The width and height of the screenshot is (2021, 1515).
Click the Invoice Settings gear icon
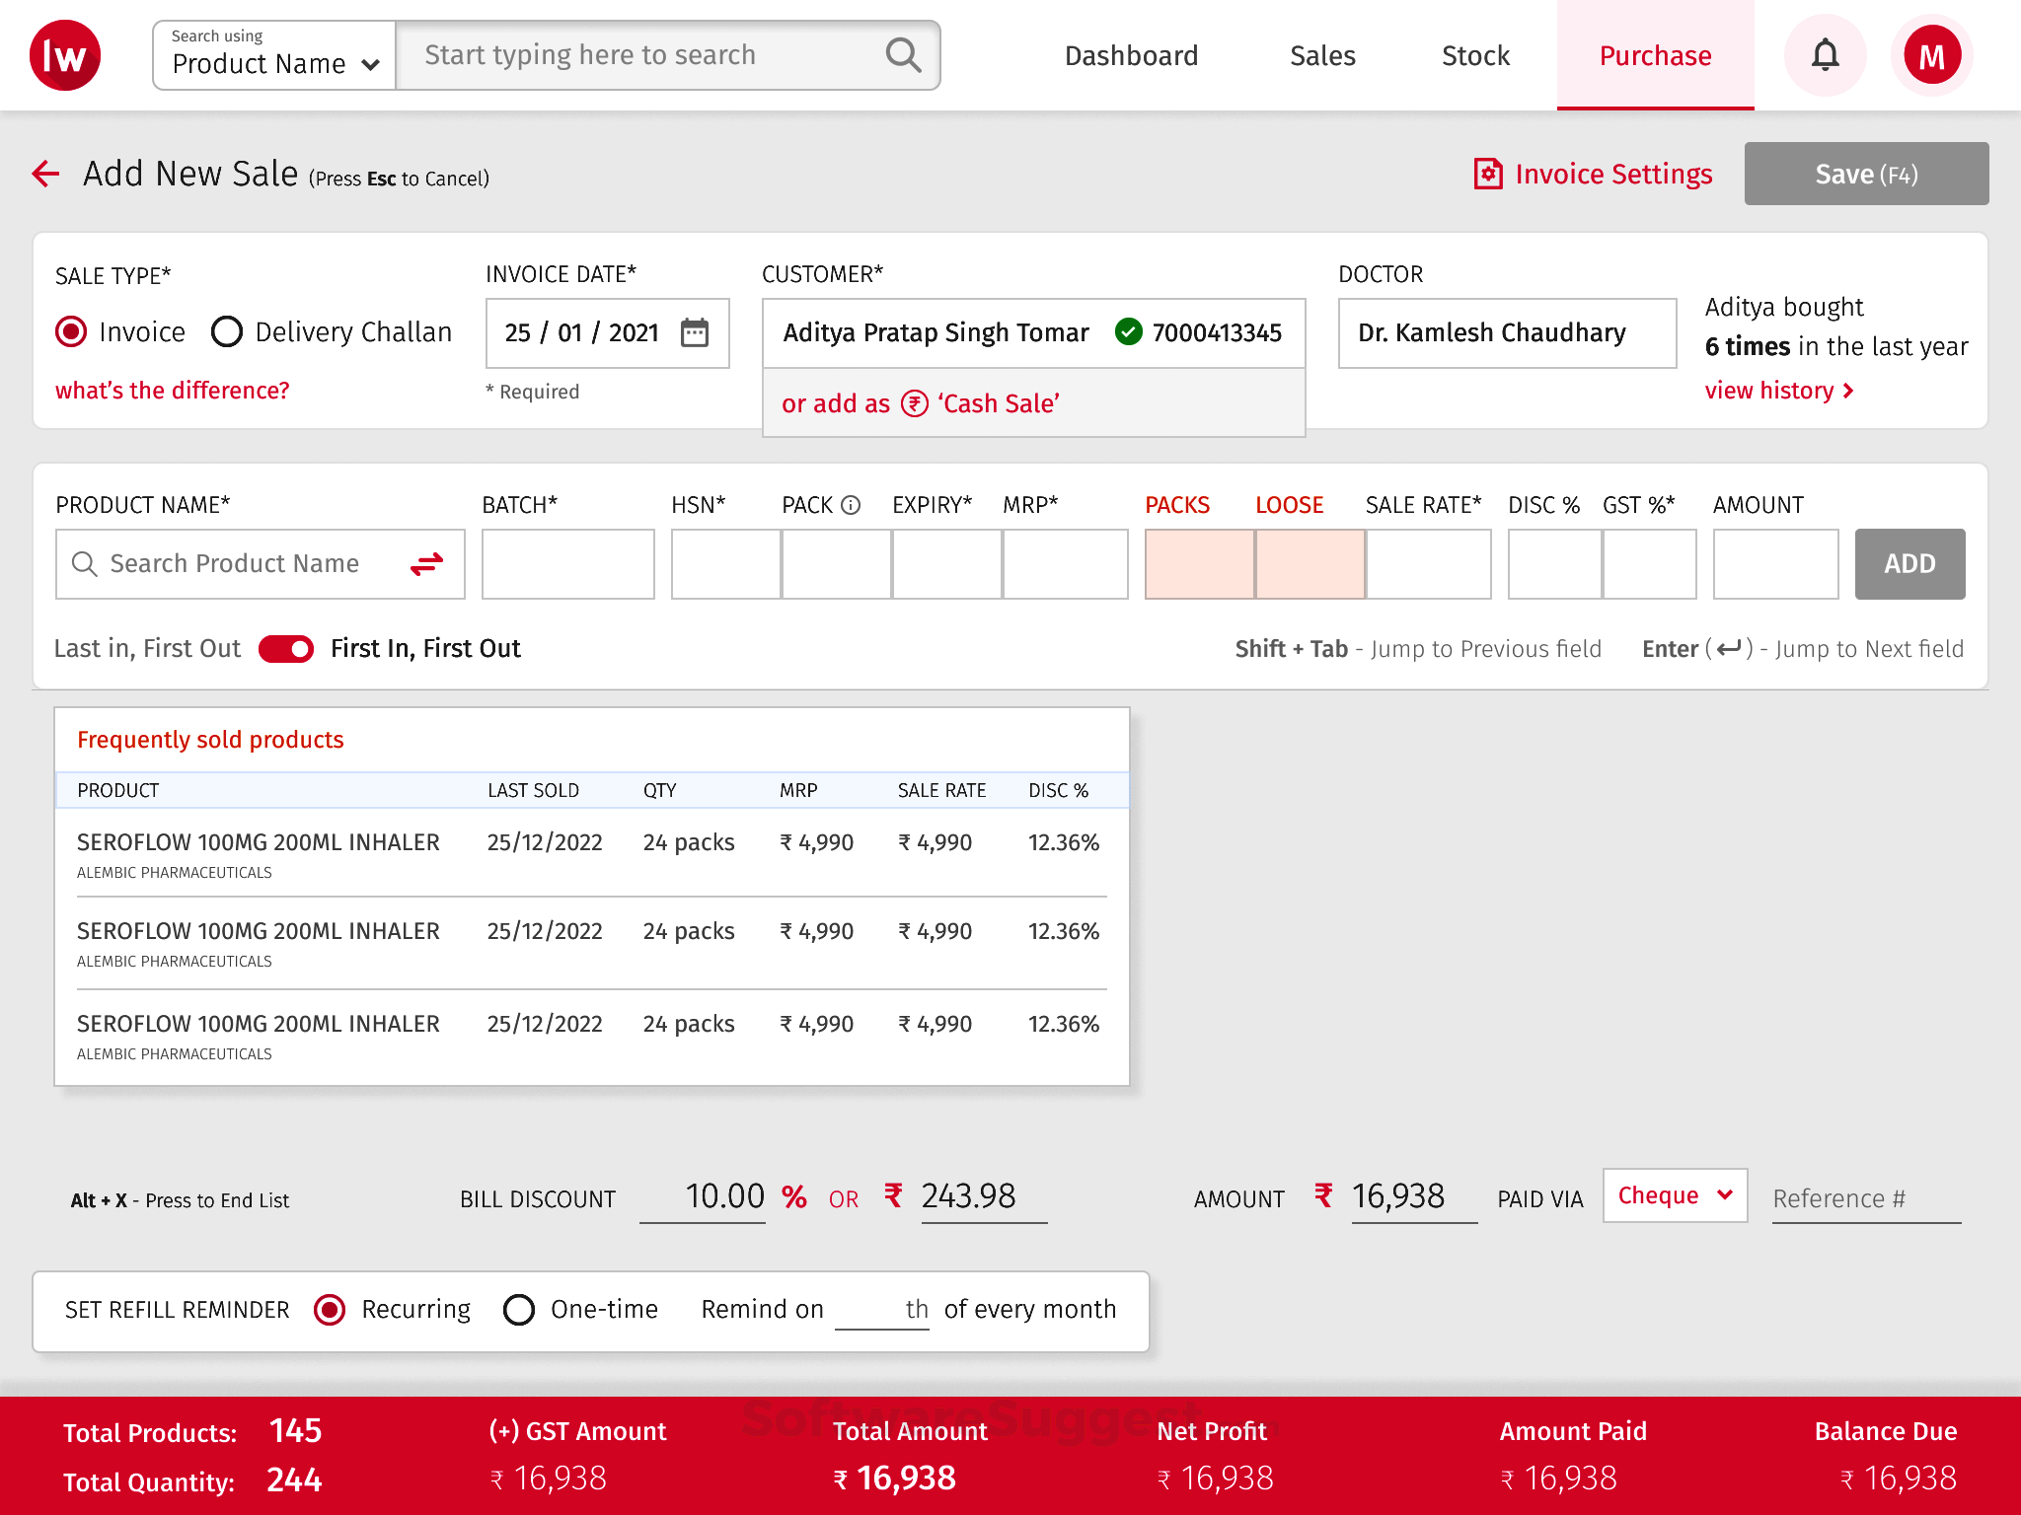(1486, 174)
